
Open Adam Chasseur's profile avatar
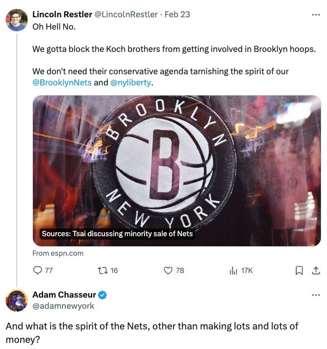tap(16, 300)
